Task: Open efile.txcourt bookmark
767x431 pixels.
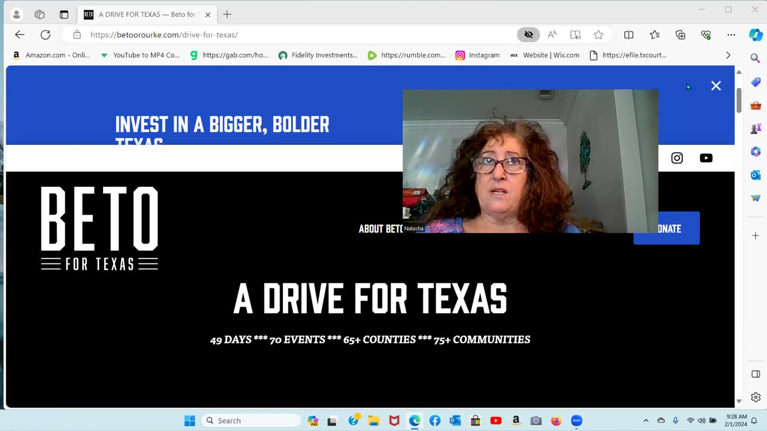Action: click(628, 55)
